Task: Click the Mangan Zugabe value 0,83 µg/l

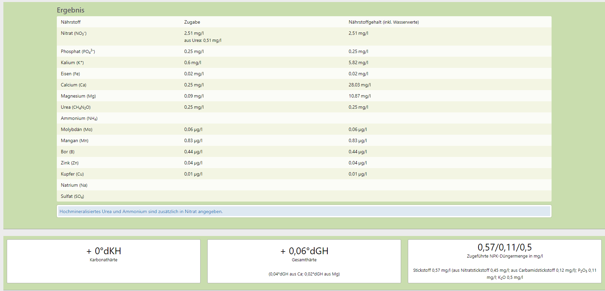Action: 193,140
